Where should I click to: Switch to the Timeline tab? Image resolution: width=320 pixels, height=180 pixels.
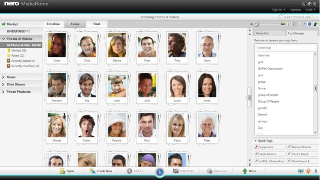53,24
